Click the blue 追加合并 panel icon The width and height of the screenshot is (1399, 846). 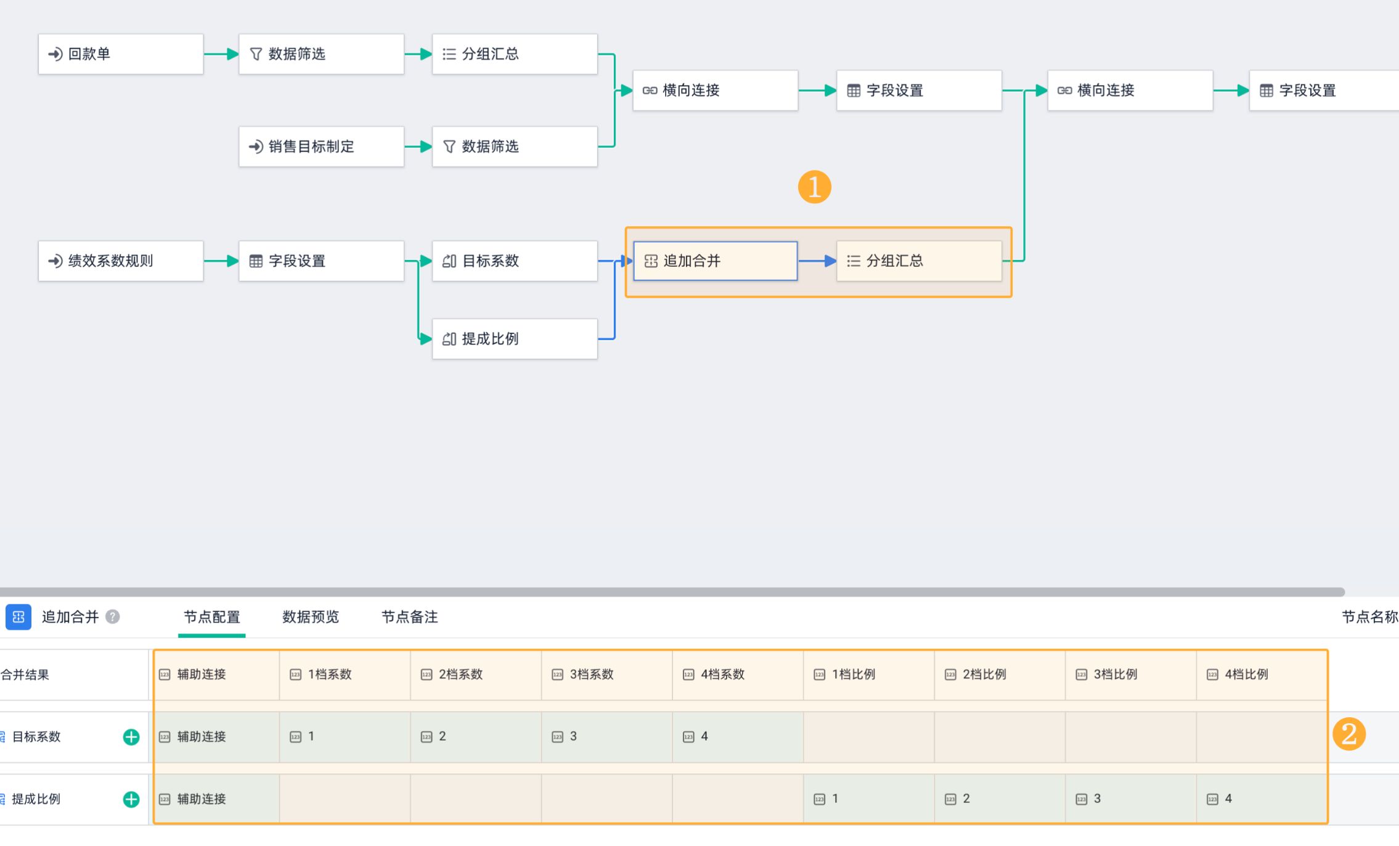coord(18,617)
